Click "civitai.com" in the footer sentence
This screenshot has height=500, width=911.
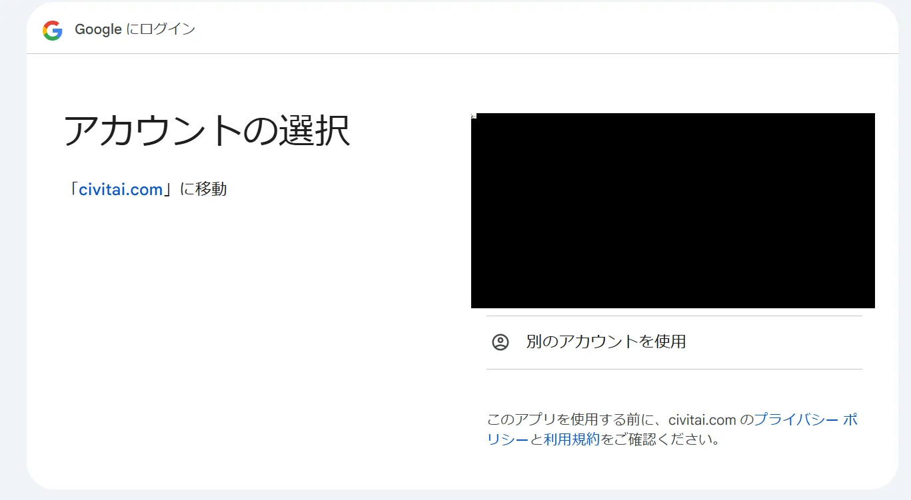702,420
